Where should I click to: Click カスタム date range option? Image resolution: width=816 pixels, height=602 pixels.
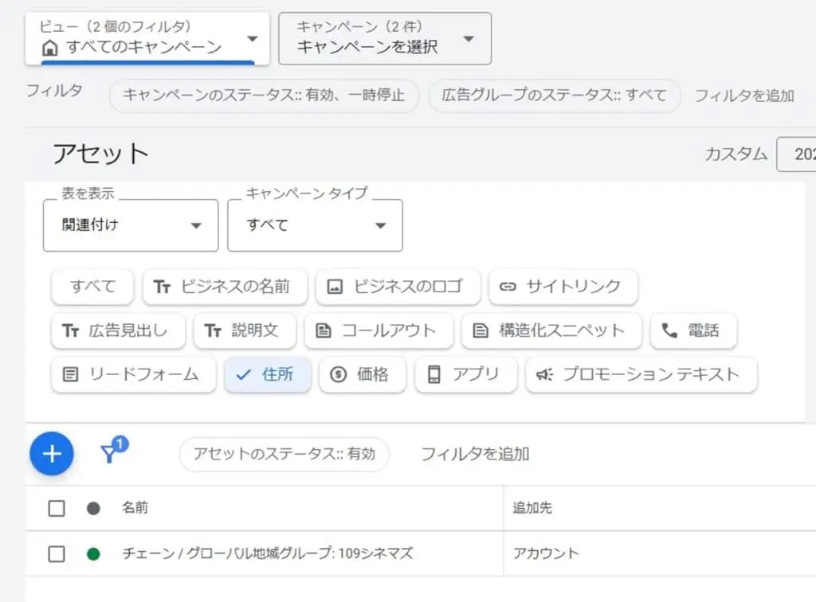coord(734,154)
